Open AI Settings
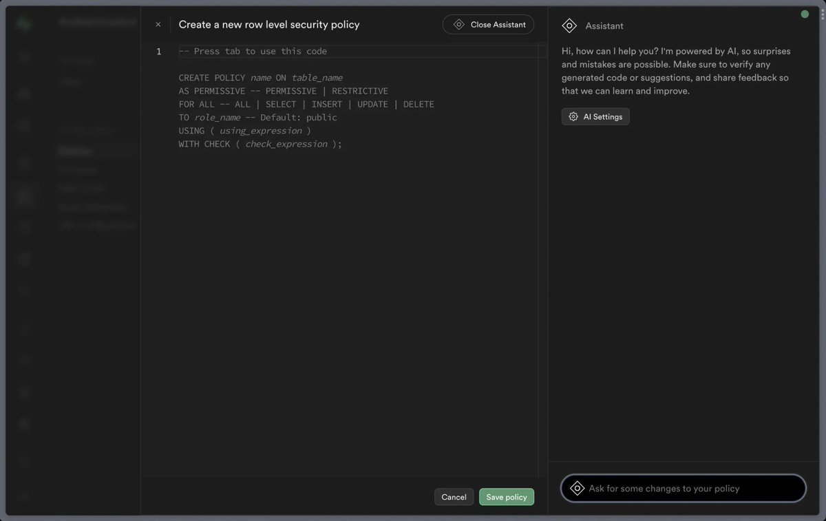This screenshot has height=521, width=826. click(x=595, y=117)
